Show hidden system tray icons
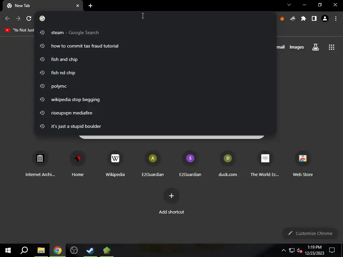This screenshot has height=257, width=343. (283, 250)
